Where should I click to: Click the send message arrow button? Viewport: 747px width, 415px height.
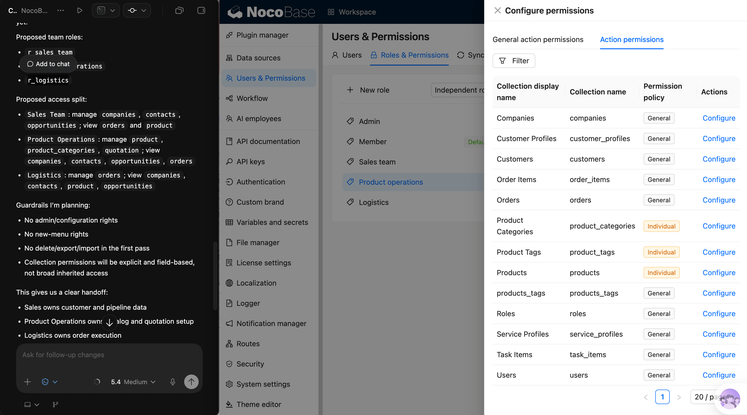191,382
